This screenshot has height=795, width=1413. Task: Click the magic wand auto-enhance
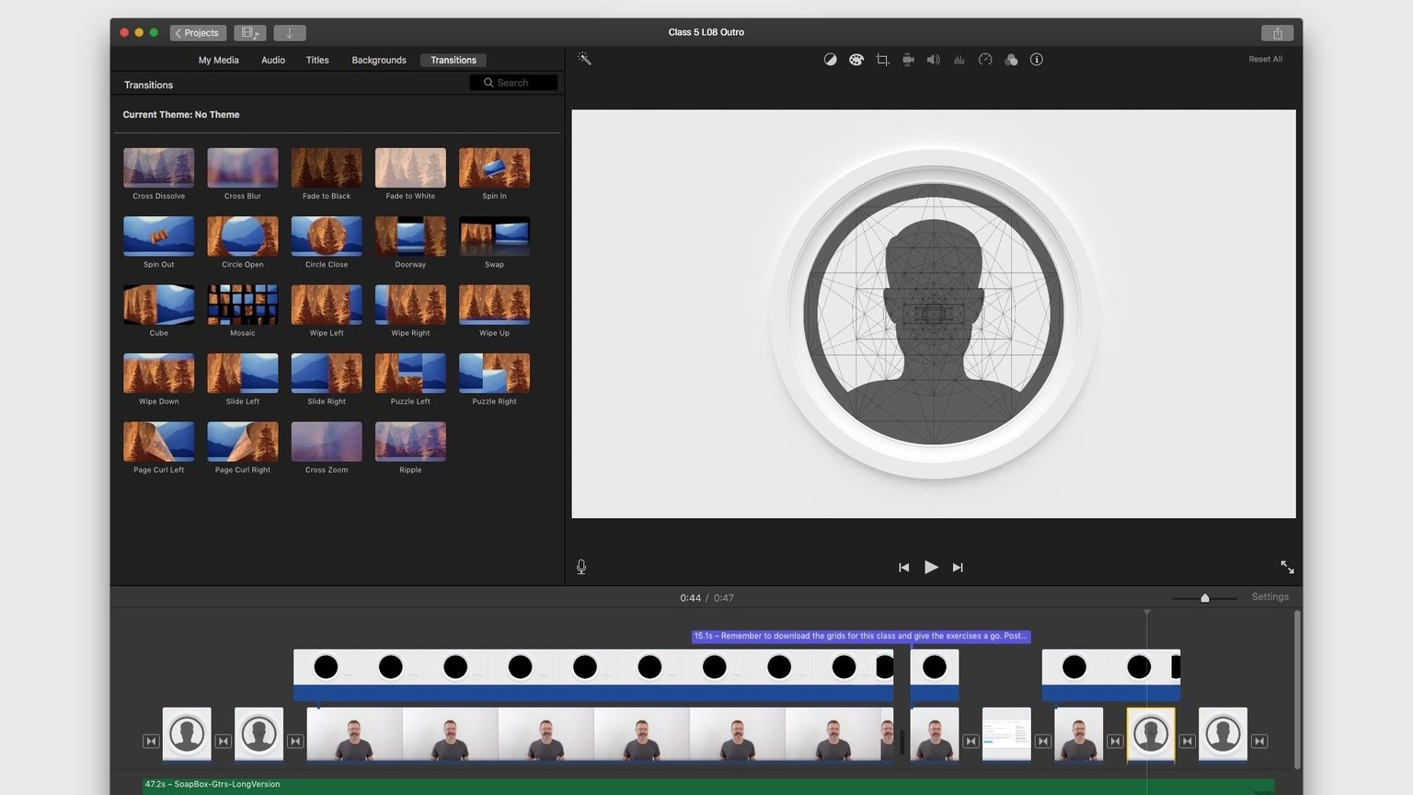coord(584,59)
